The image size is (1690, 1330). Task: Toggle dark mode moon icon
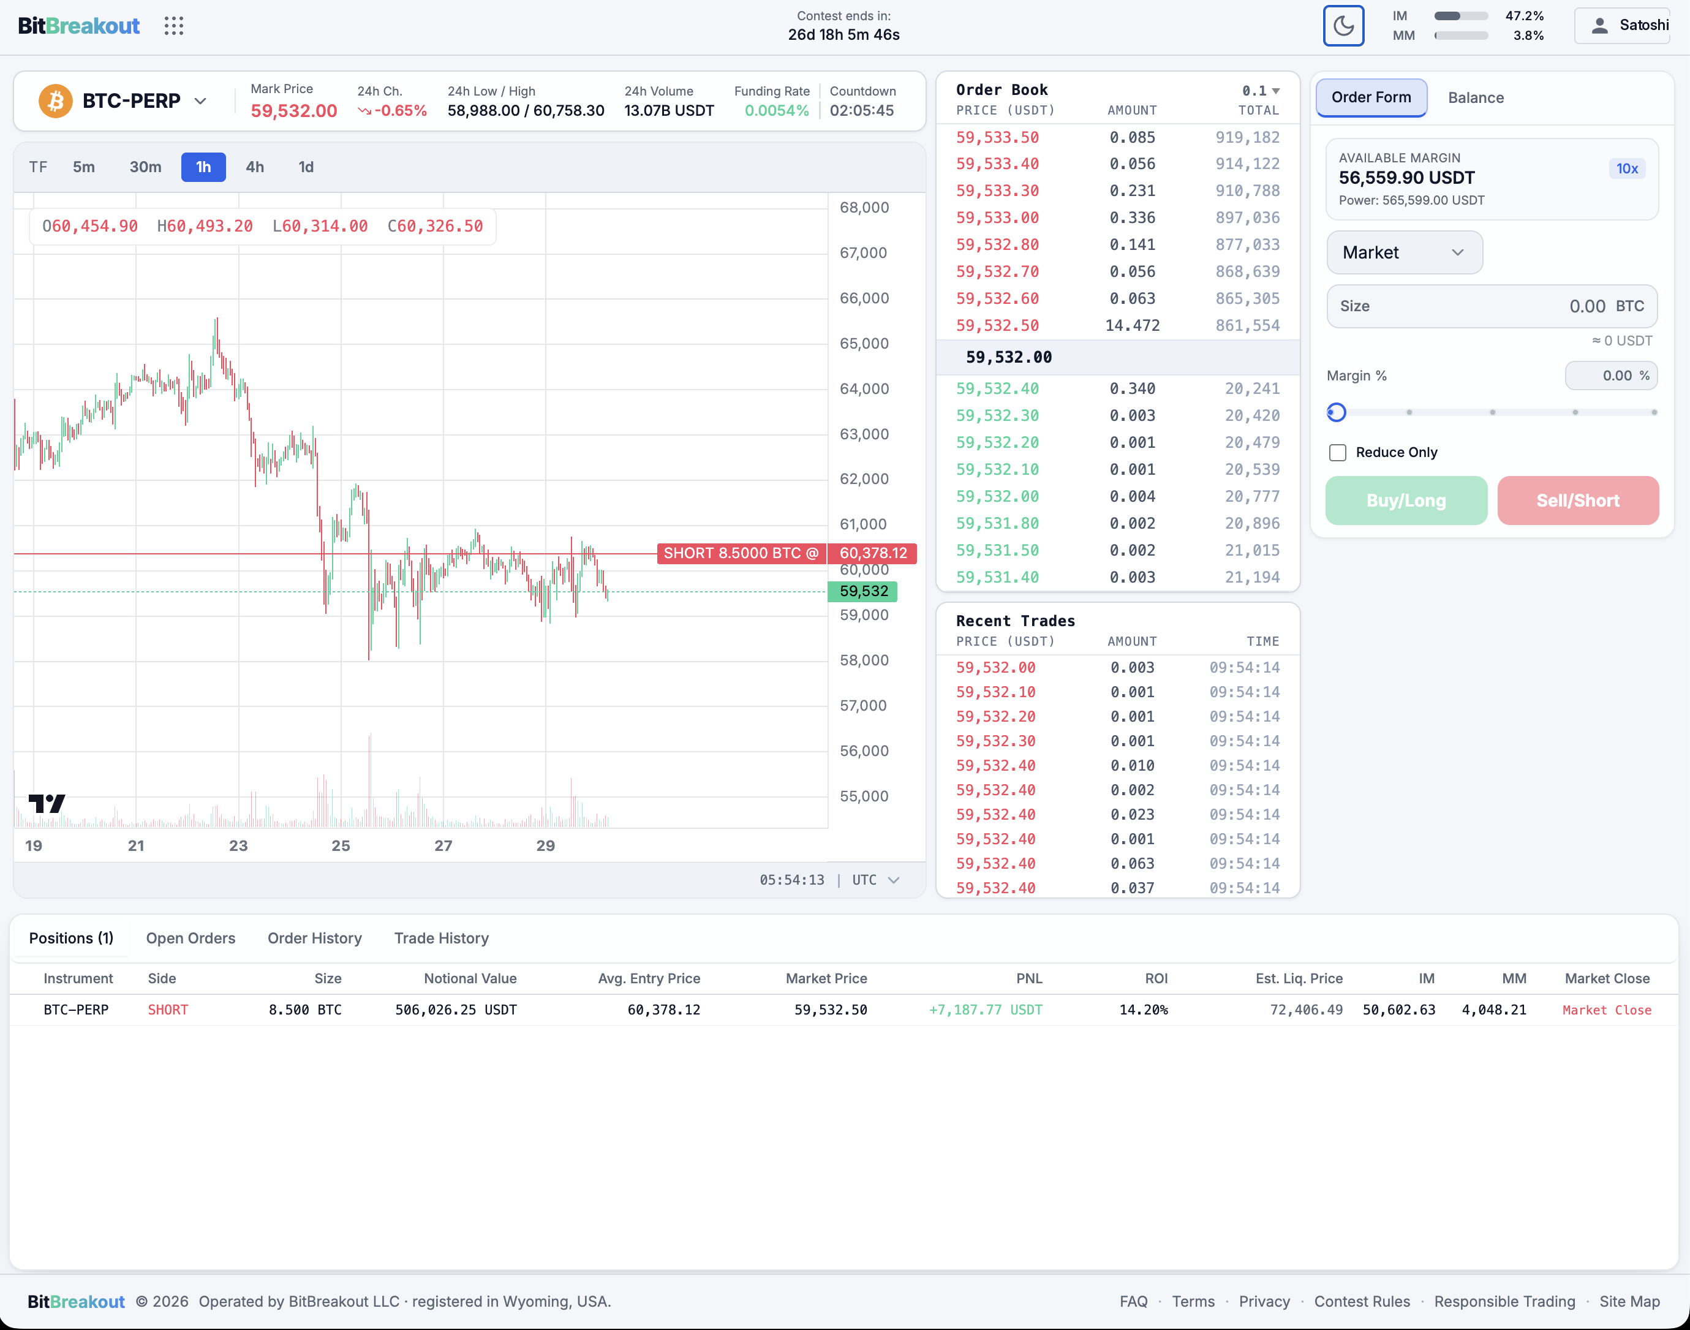[1343, 26]
